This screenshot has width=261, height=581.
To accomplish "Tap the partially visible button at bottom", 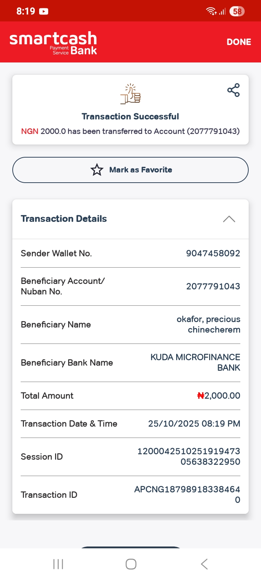I will (130, 547).
